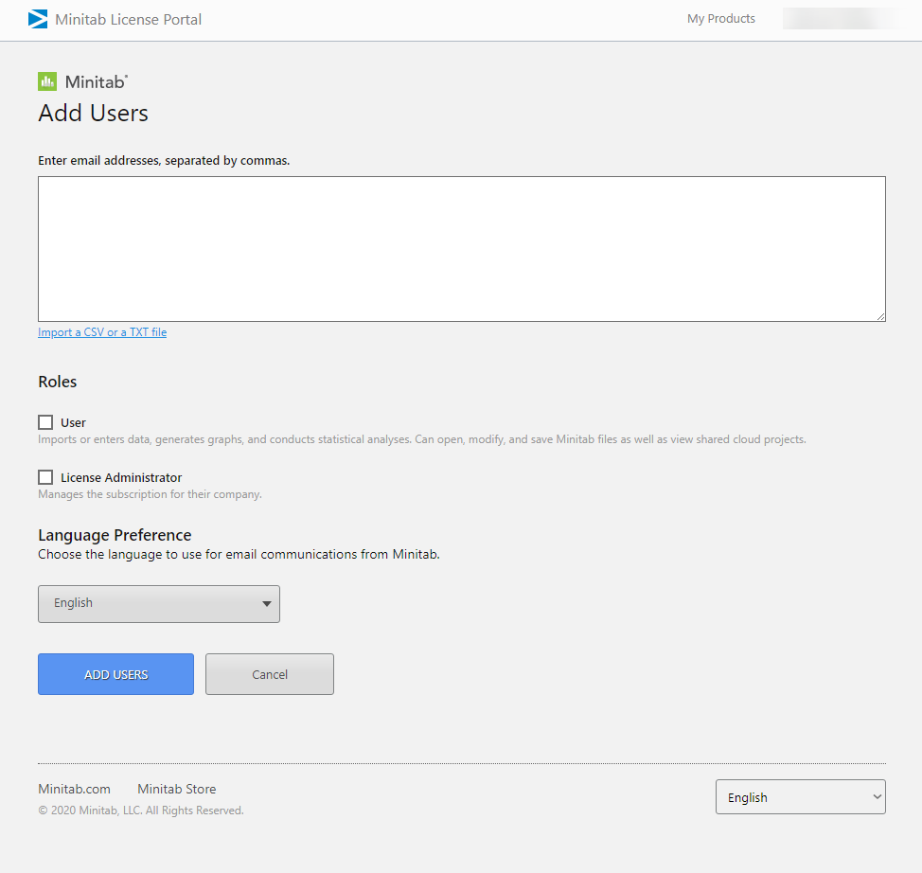Click the blue Minitab License Portal logo
Viewport: 922px width, 873px height.
click(38, 19)
